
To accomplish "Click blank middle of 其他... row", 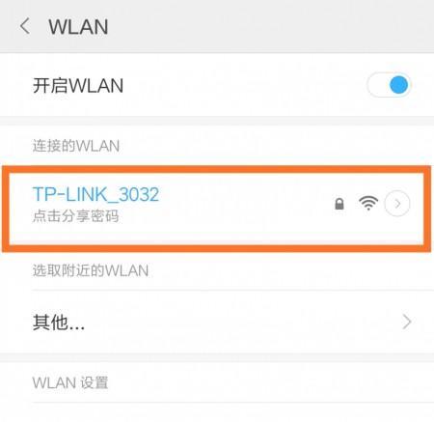I will [241, 322].
